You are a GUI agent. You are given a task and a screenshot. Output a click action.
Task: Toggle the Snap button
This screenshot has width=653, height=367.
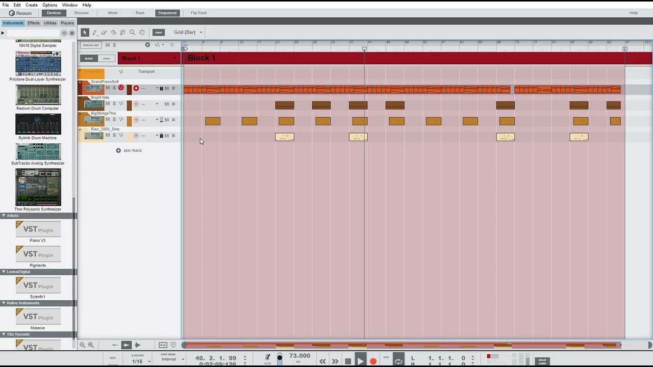coord(159,32)
